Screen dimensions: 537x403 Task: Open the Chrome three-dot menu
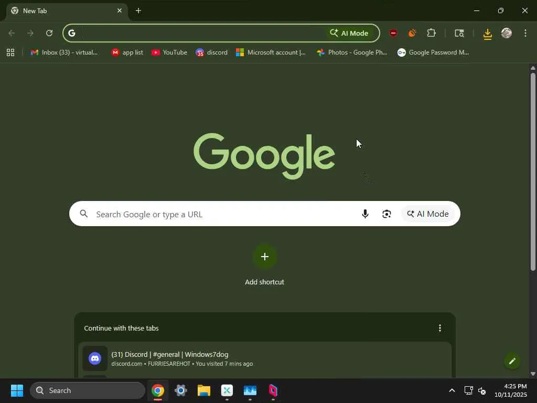point(525,33)
